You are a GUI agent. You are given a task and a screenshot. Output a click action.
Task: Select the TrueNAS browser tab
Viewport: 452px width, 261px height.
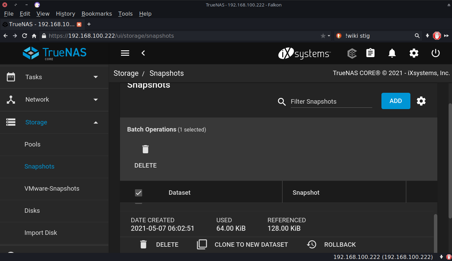click(42, 24)
